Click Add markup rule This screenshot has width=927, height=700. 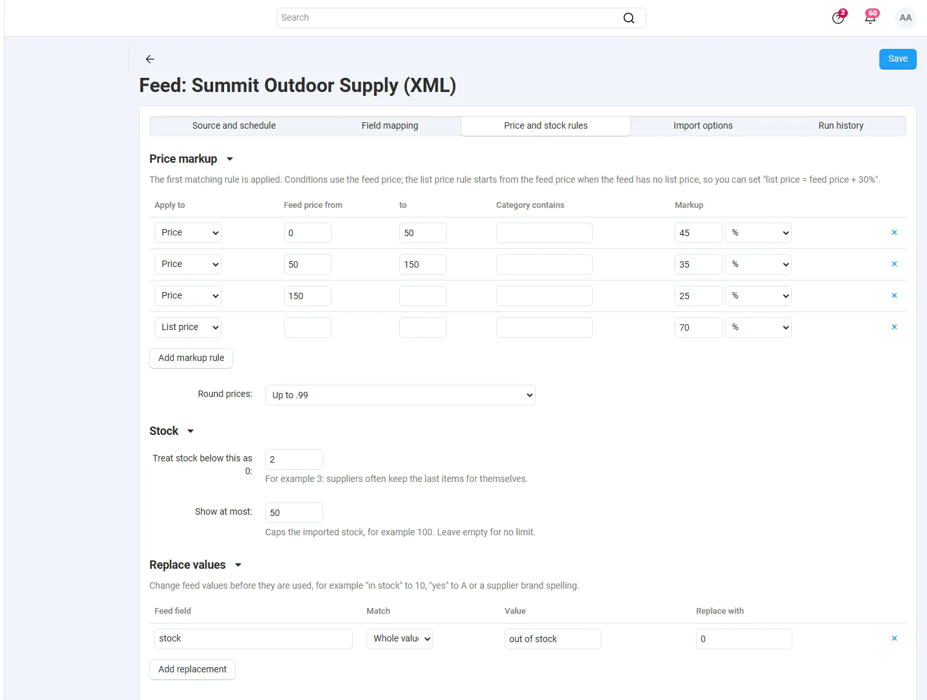(x=191, y=358)
